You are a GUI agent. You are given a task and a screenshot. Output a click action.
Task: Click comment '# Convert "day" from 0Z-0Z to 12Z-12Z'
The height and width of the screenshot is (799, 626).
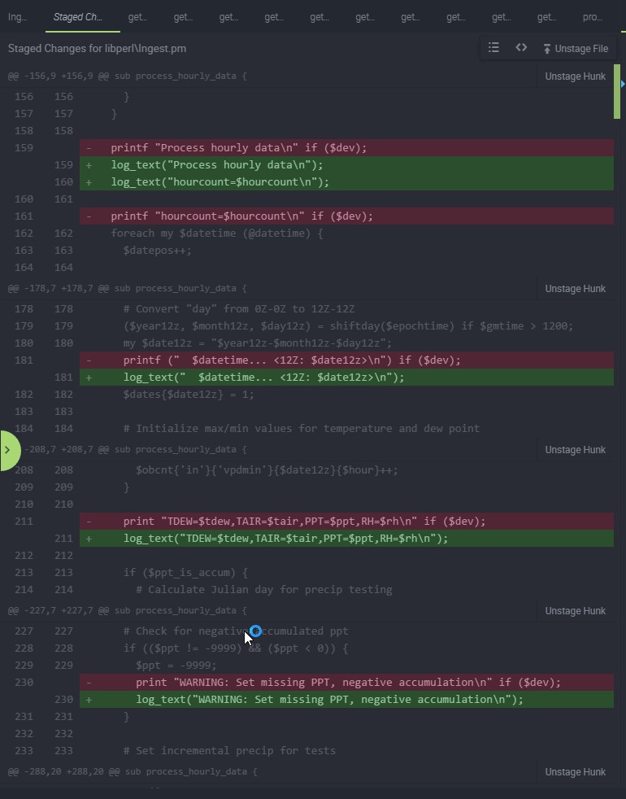[x=239, y=309]
